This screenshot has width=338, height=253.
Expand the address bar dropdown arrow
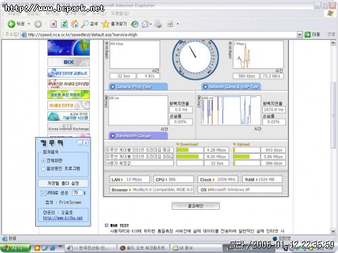coord(299,34)
